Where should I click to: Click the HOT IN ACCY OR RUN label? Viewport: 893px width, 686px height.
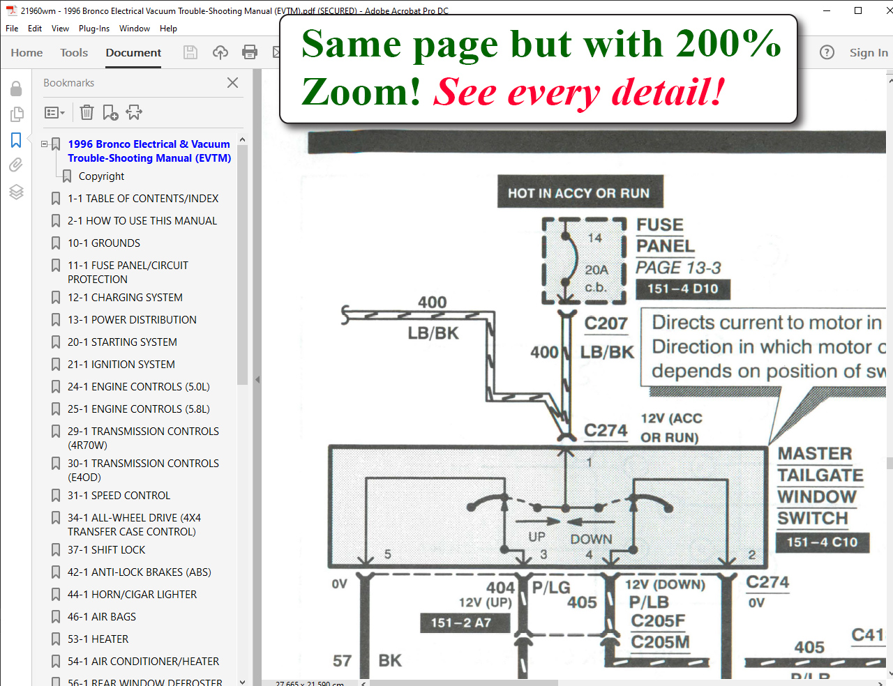[x=579, y=193]
